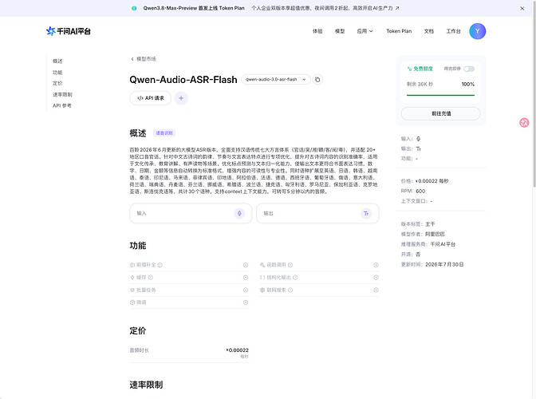Expand the 联网搜索 feature row

(376, 290)
